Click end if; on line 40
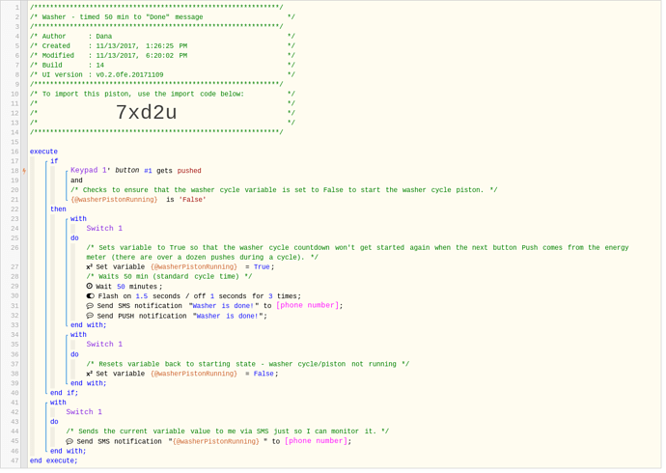666x473 pixels. [x=64, y=393]
